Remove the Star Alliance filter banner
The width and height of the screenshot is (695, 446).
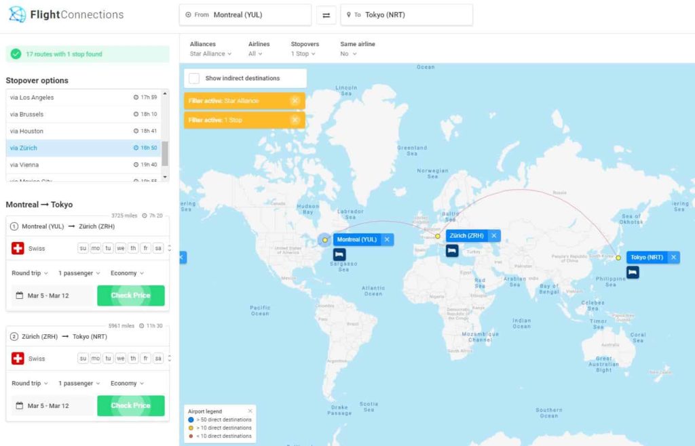tap(295, 101)
